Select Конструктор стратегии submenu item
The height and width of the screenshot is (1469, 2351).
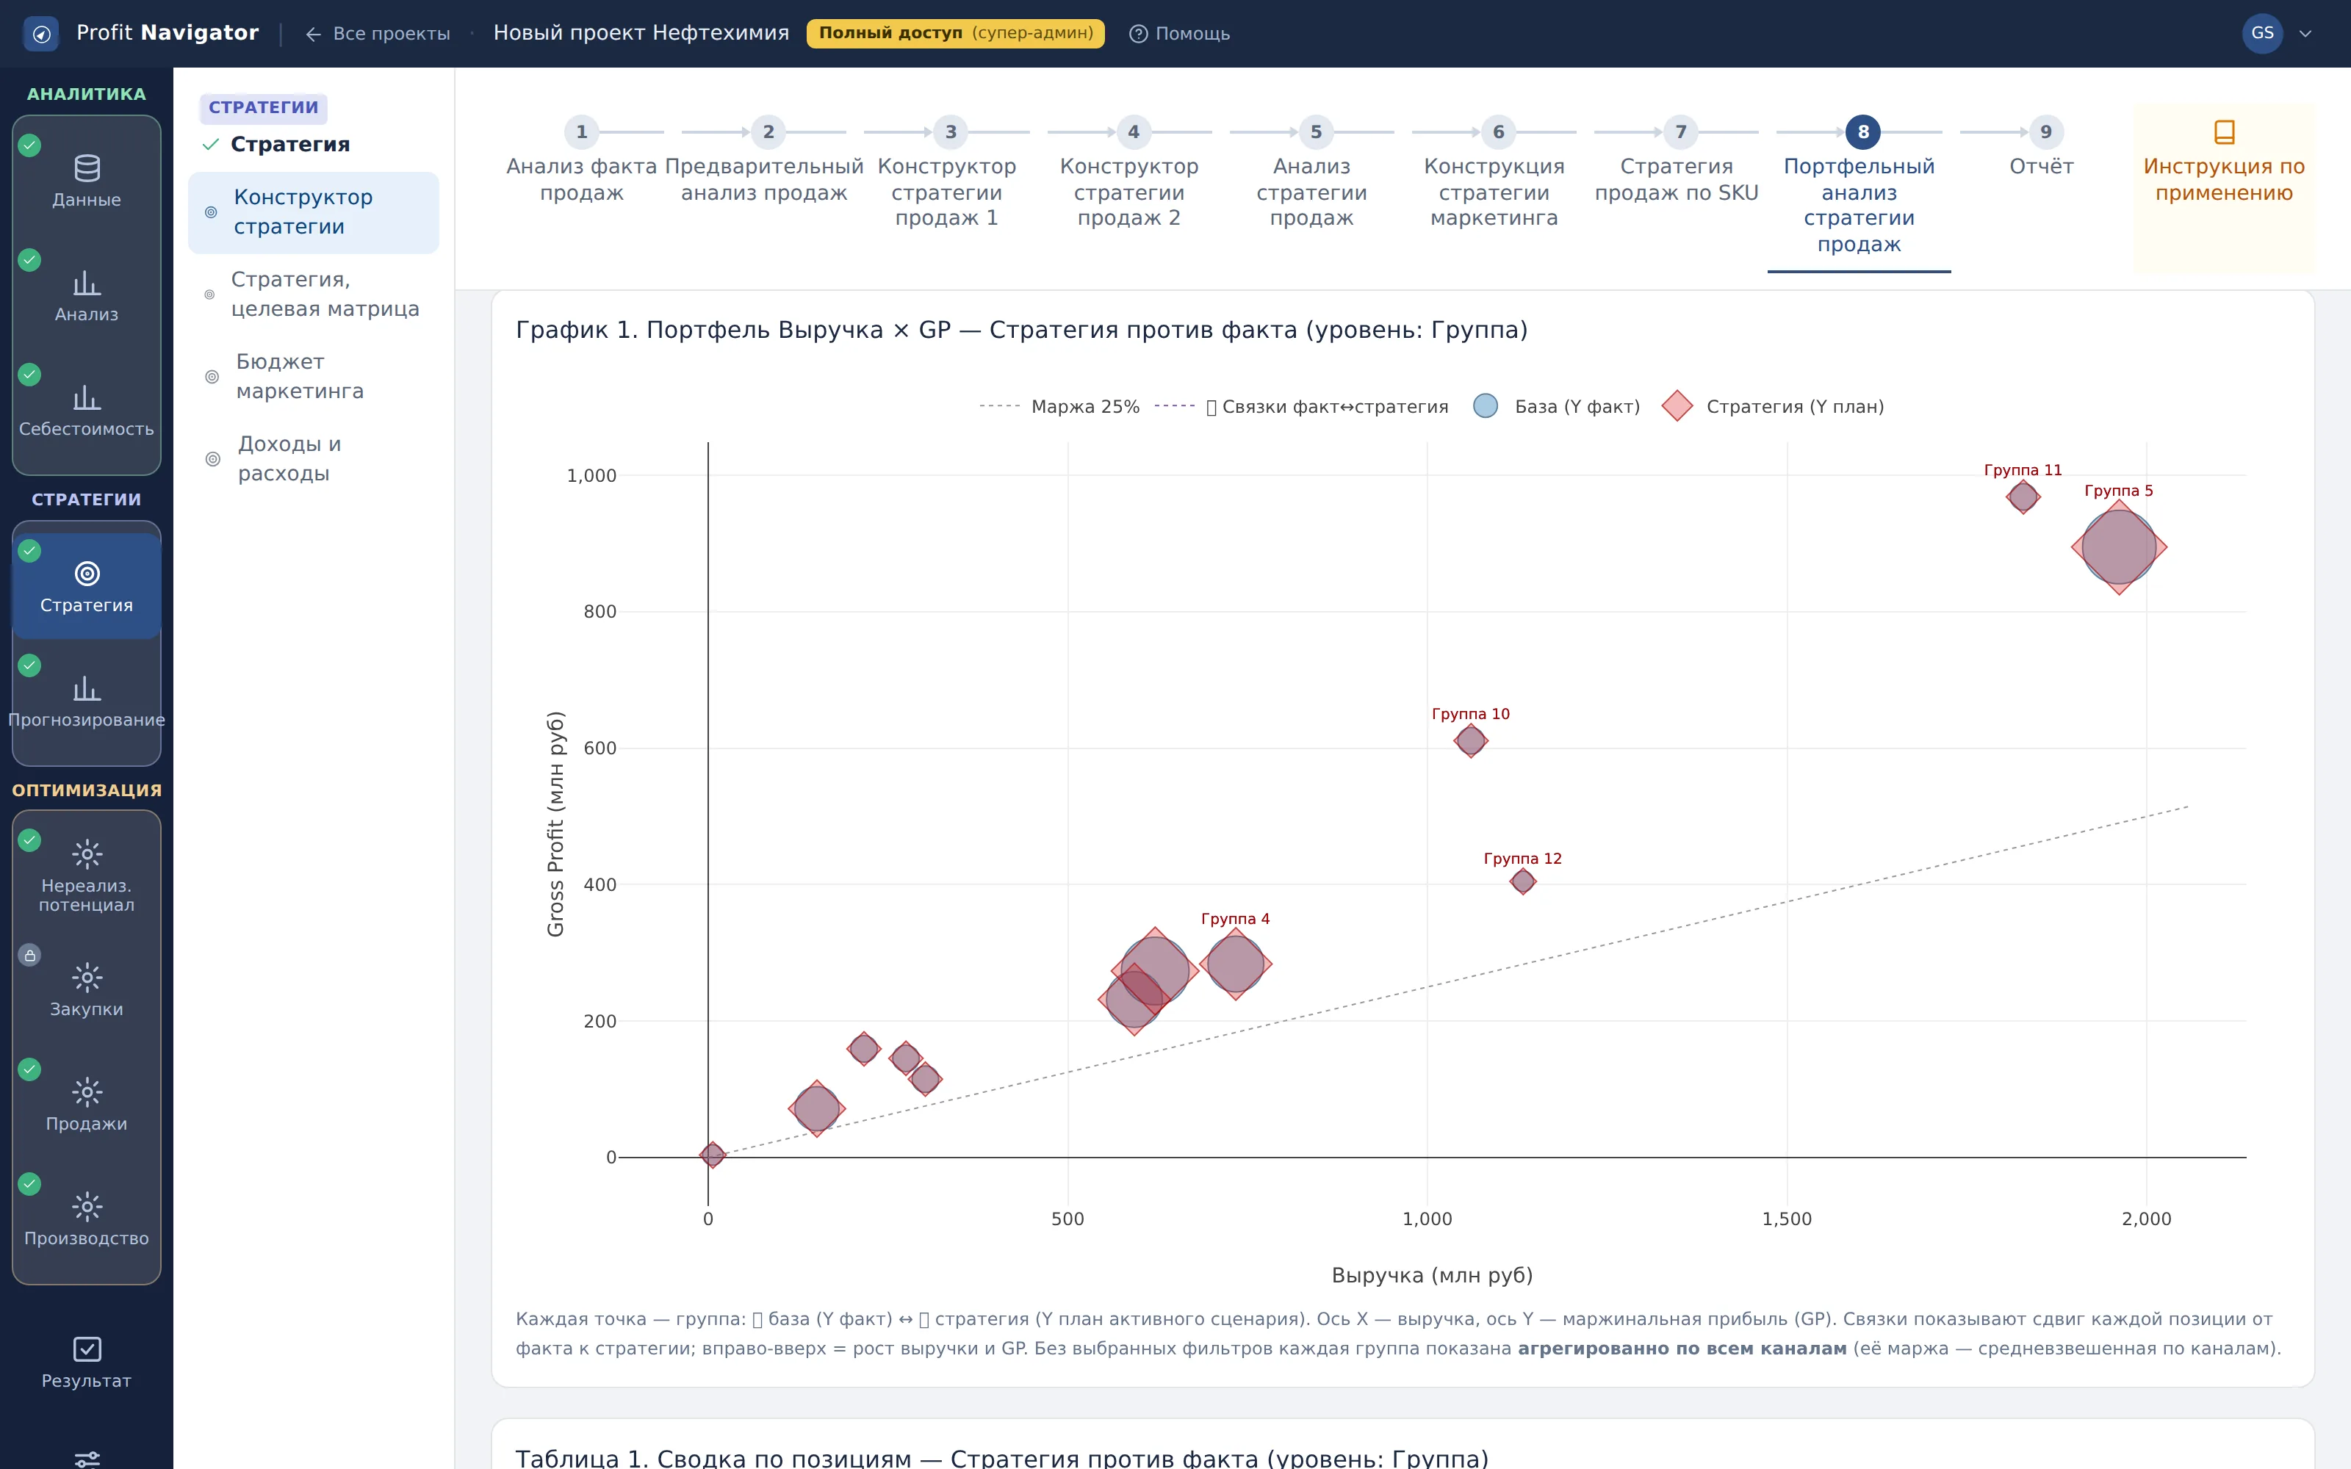(313, 212)
